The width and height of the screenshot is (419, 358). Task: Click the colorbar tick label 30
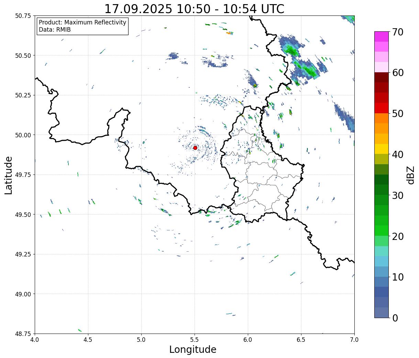(397, 196)
